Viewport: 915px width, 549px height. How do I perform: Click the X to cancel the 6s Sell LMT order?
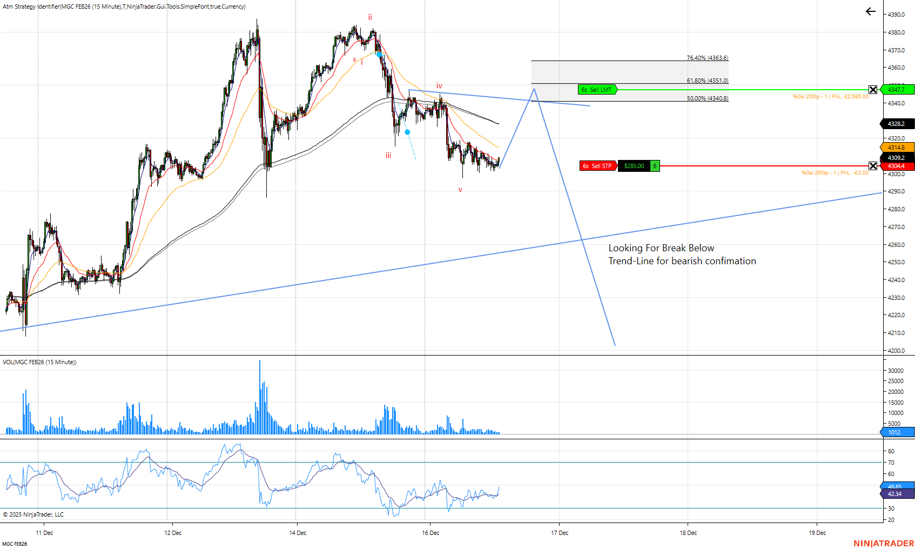pos(873,90)
